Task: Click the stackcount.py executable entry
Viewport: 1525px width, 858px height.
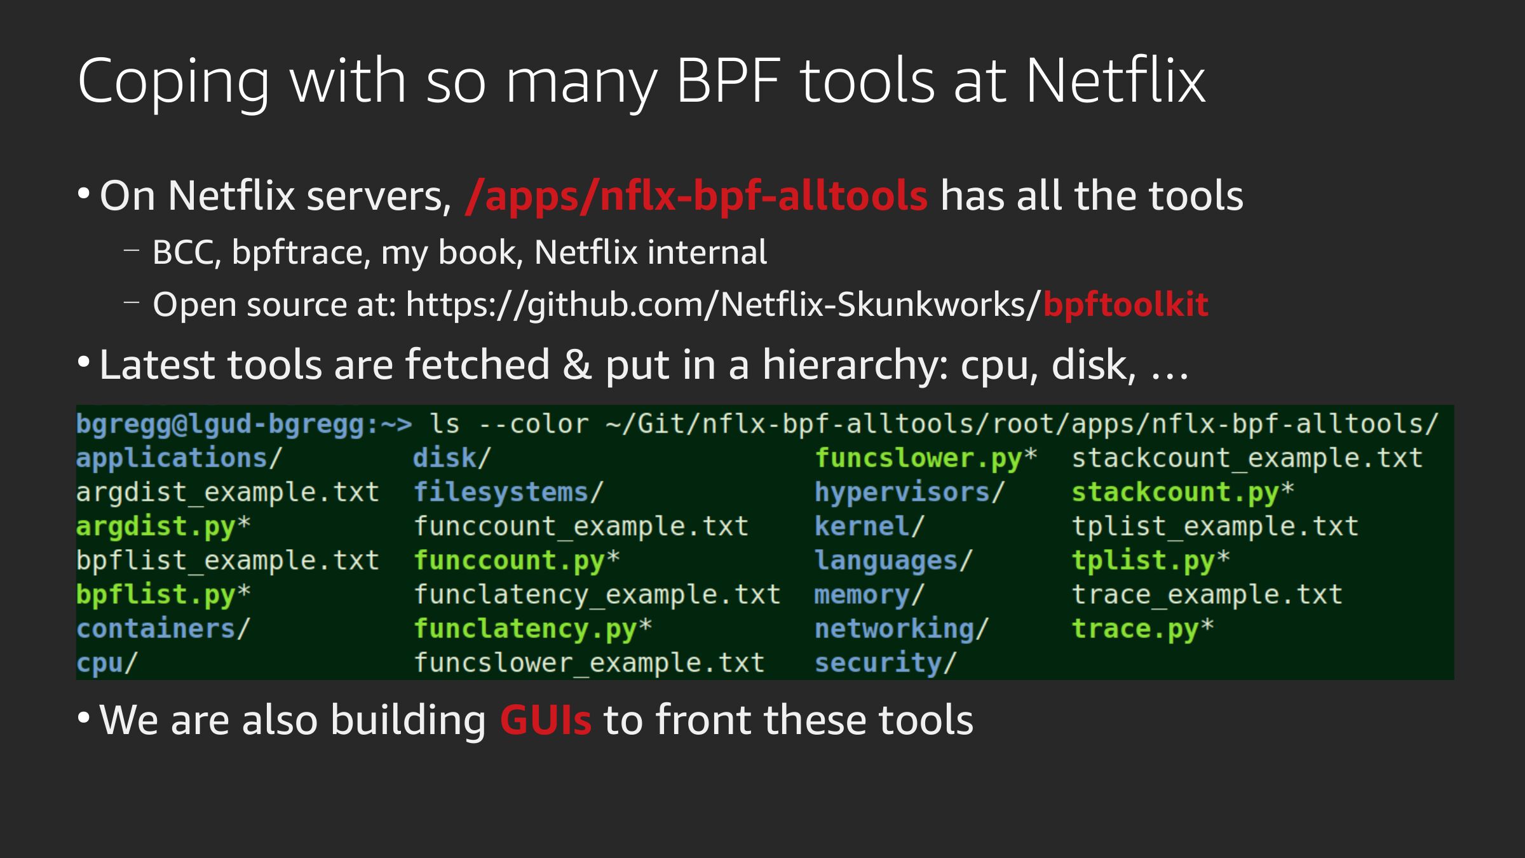Action: [1182, 493]
